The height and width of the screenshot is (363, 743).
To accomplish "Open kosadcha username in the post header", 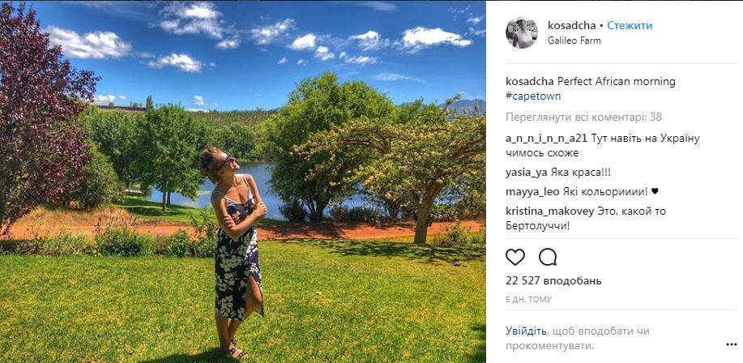I will click(572, 26).
